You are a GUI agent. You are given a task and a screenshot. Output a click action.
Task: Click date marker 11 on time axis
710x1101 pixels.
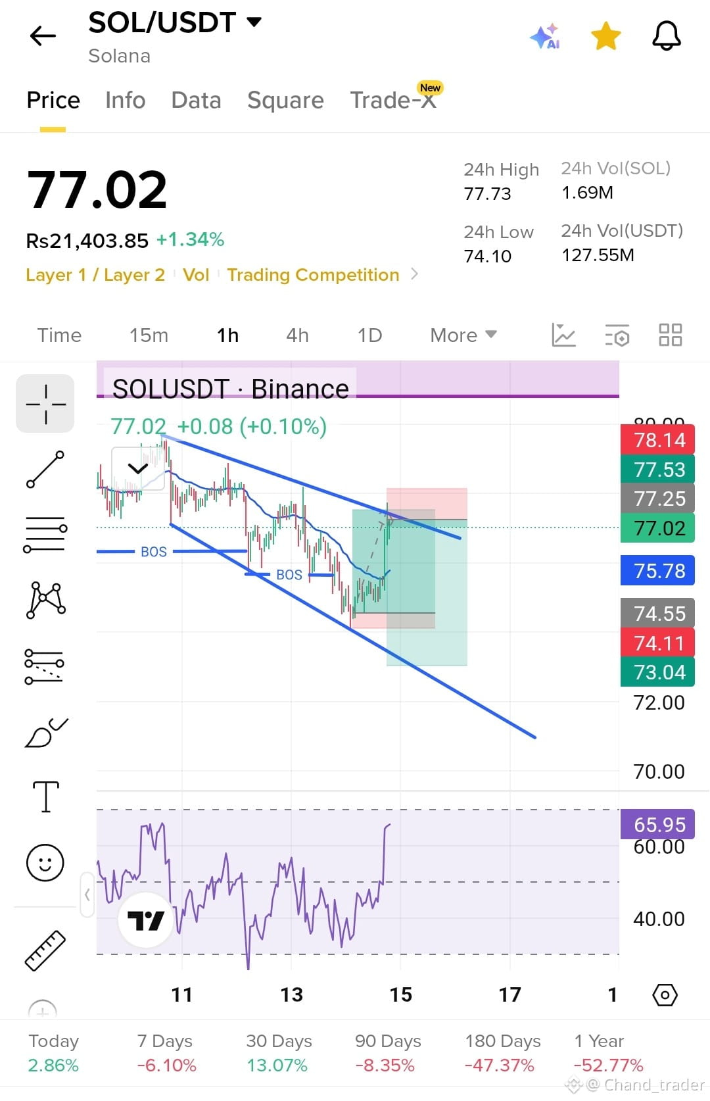(181, 994)
